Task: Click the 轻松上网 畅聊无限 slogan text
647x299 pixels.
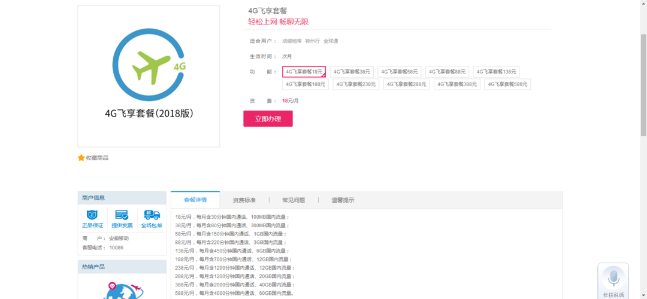Action: tap(279, 22)
